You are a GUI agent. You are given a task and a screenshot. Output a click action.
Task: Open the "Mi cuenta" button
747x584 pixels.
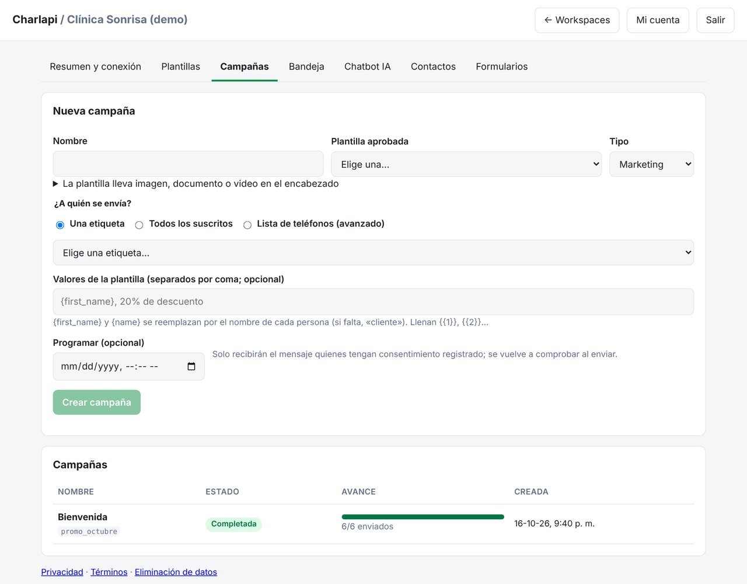coord(658,20)
